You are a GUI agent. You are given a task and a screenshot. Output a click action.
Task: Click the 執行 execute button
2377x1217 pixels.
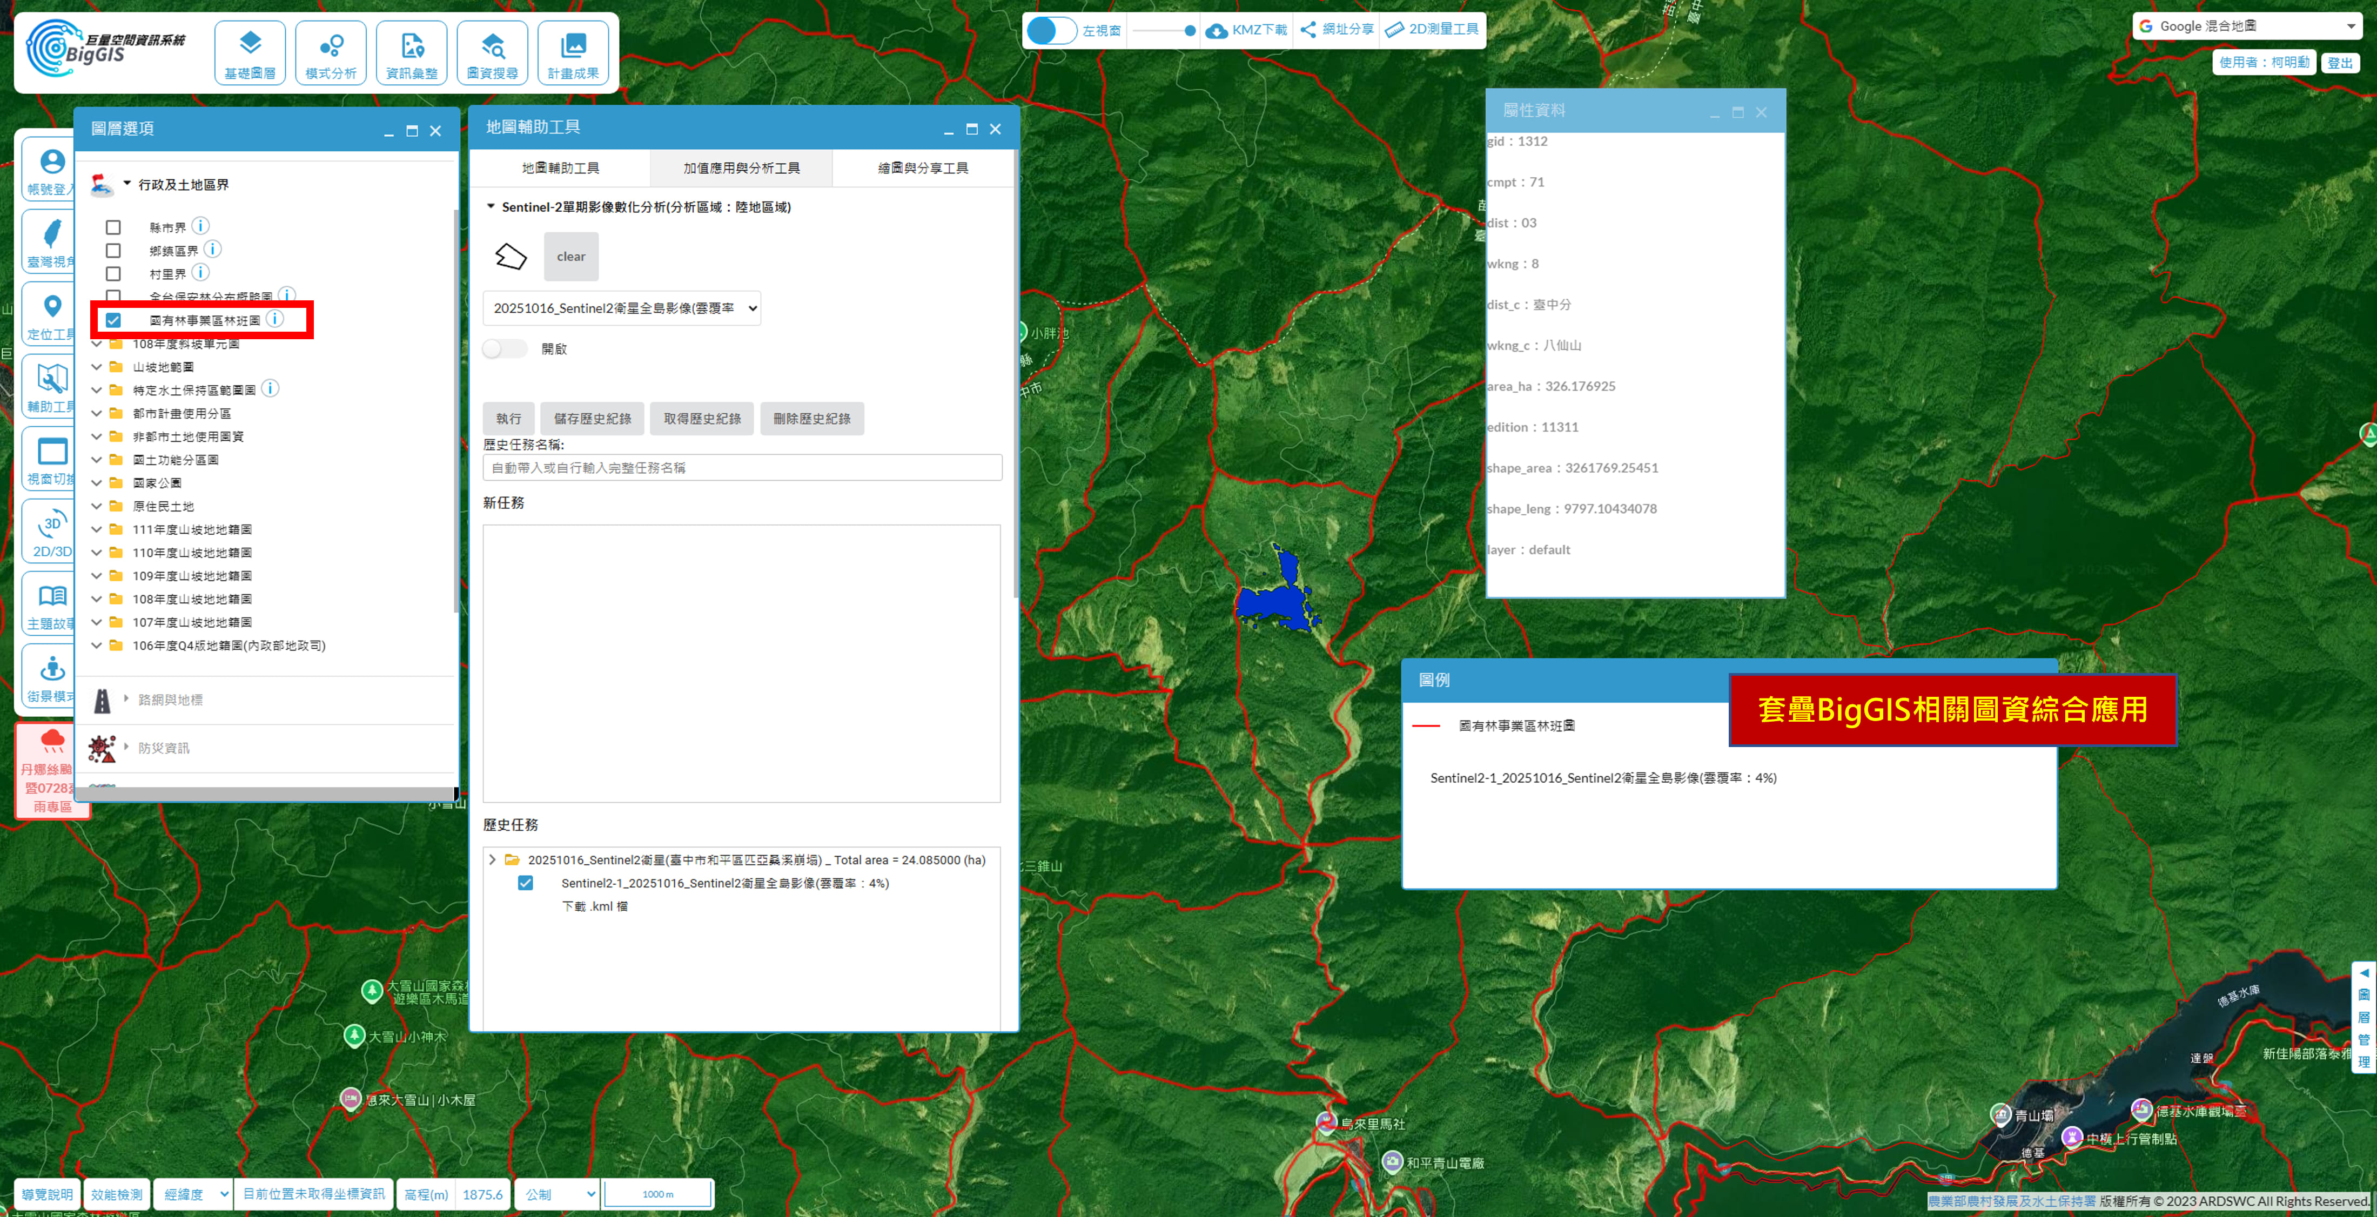pos(508,419)
